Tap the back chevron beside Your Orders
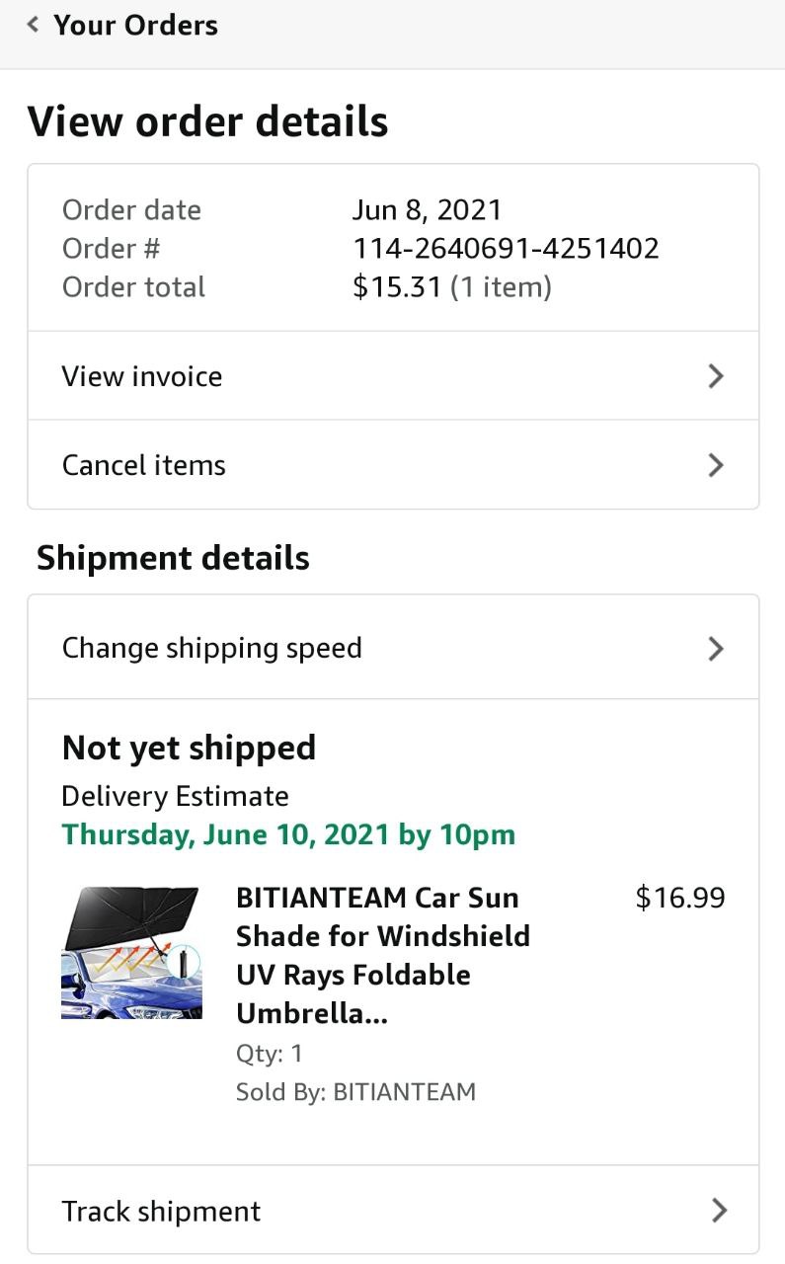The width and height of the screenshot is (785, 1264). point(34,25)
